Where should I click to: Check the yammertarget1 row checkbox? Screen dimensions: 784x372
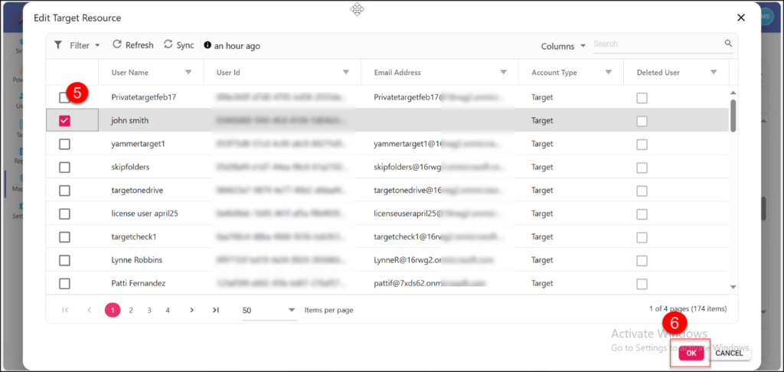click(64, 144)
